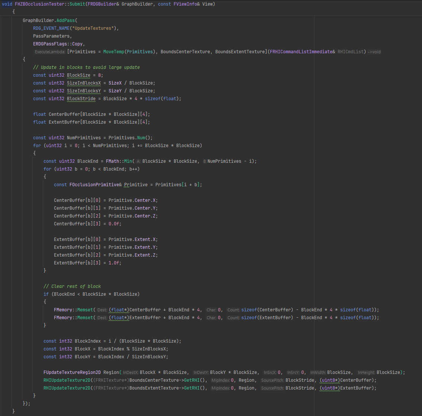The width and height of the screenshot is (422, 416).
Task: Click the PassParameters argument line
Action: pyautogui.click(x=52, y=36)
